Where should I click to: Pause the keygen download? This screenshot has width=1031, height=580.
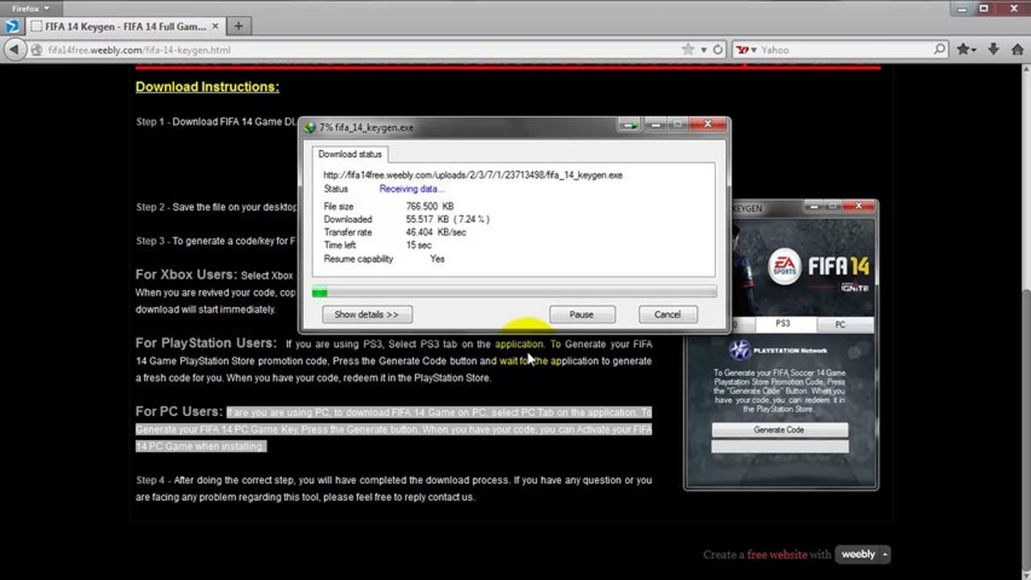pyautogui.click(x=582, y=315)
